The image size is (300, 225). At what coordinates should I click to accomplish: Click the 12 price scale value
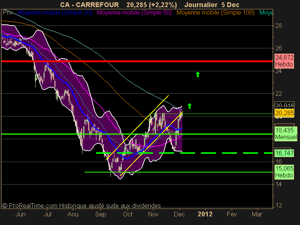(x=279, y=205)
